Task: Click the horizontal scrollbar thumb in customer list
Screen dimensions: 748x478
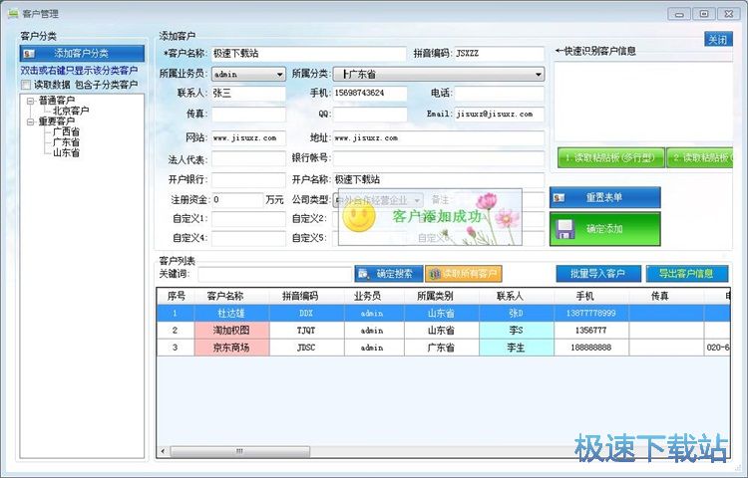Action: point(240,451)
